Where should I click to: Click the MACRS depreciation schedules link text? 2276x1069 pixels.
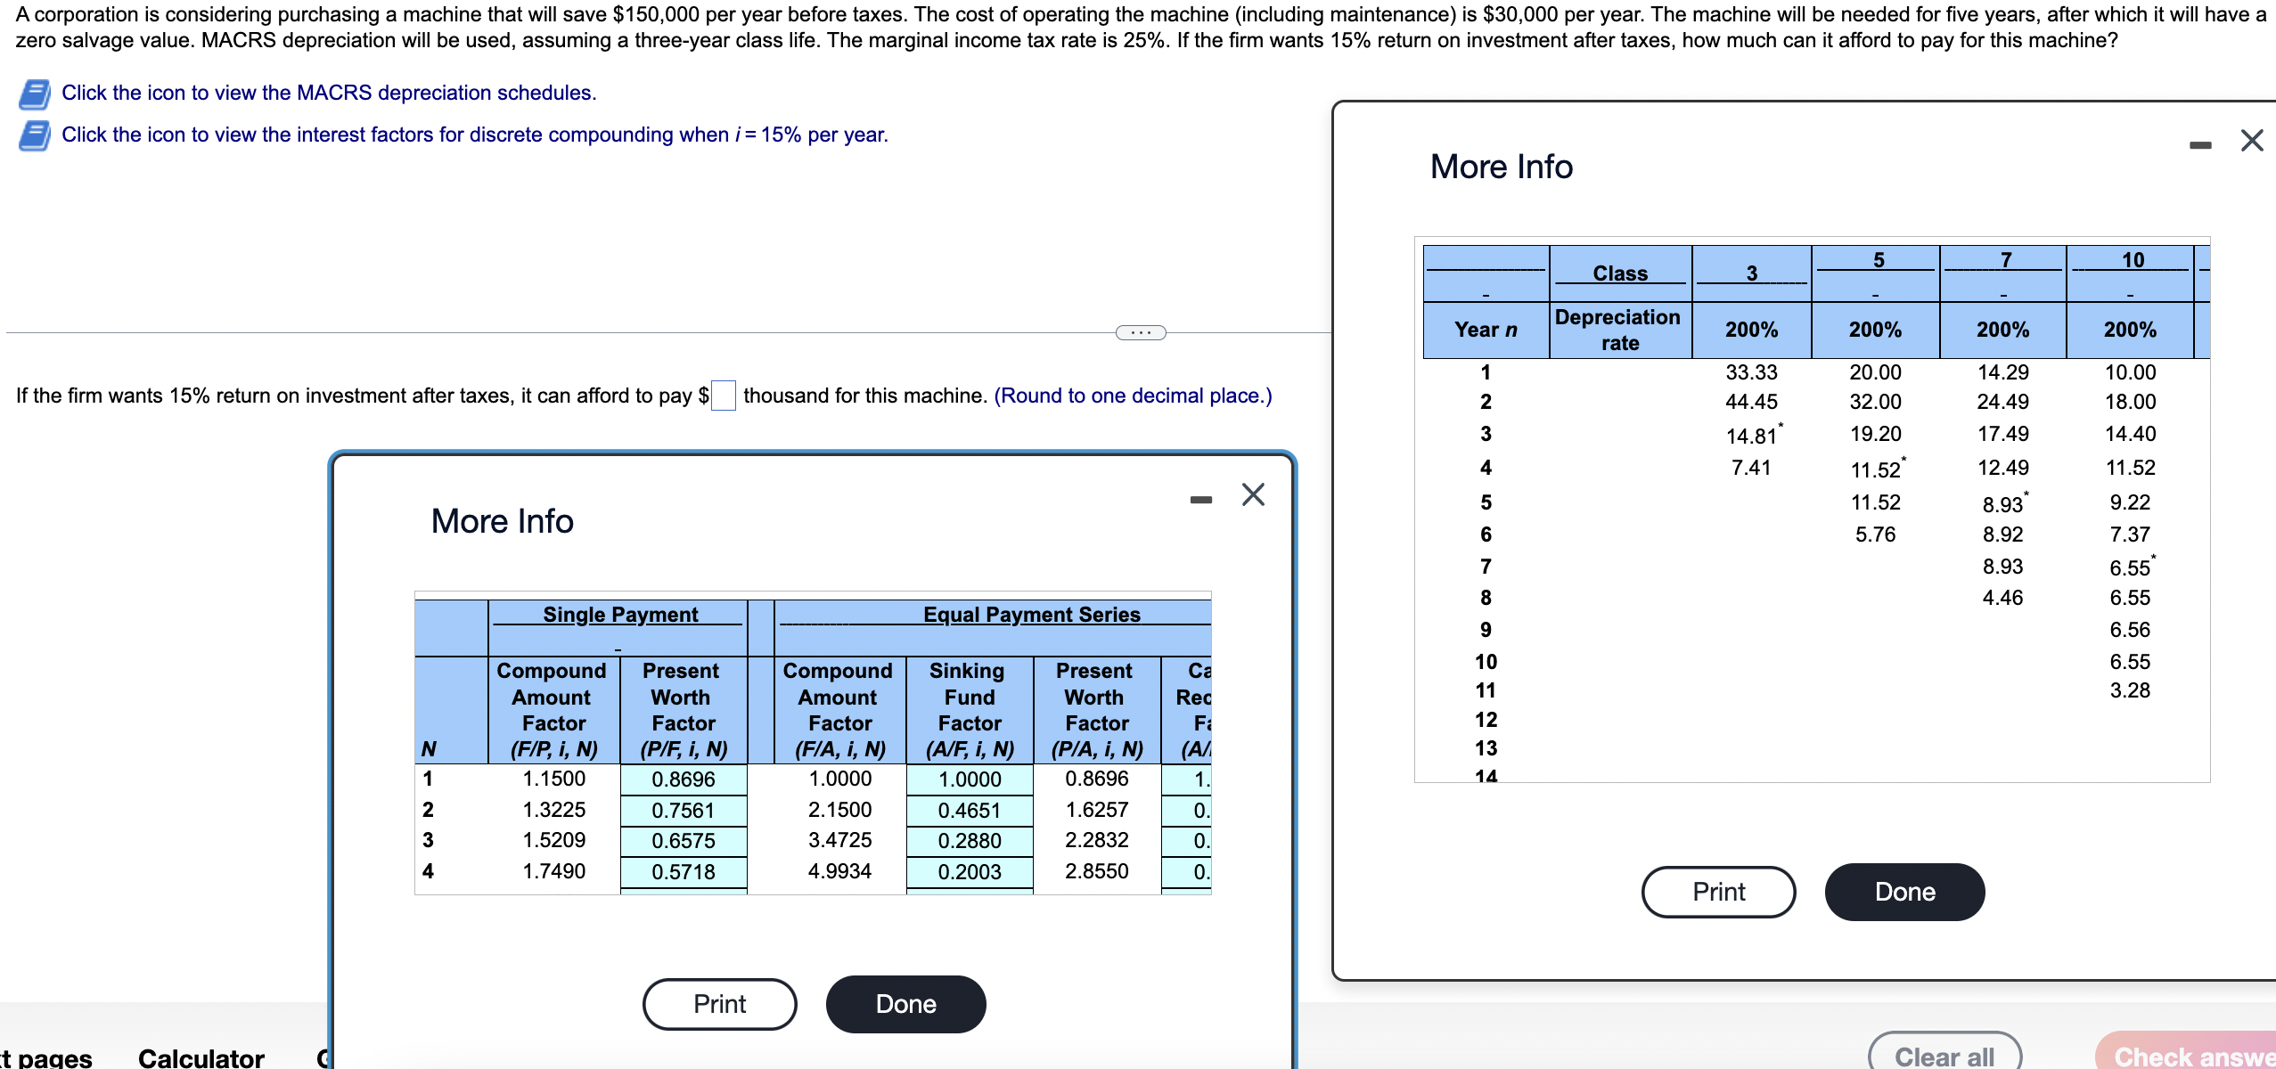[x=328, y=93]
